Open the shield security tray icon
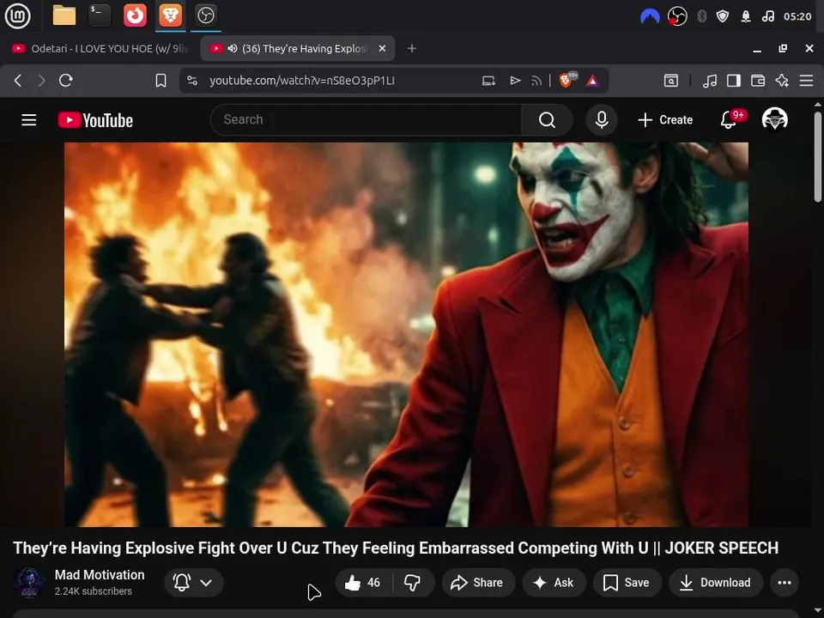Image resolution: width=824 pixels, height=618 pixels. tap(723, 16)
